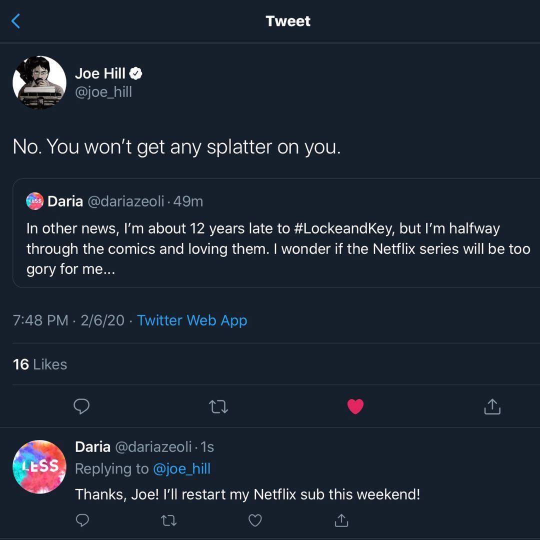The height and width of the screenshot is (540, 540).
Task: Like Daria's reply tweet
Action: (255, 520)
